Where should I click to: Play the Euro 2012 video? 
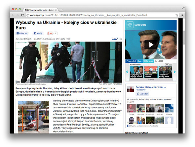coord(151,45)
